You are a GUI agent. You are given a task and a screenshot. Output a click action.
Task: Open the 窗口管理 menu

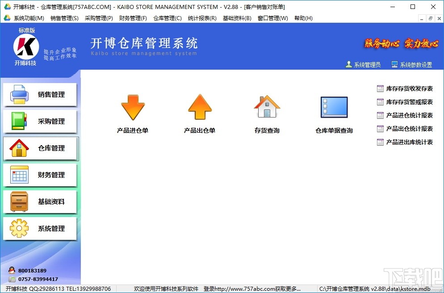pos(272,18)
